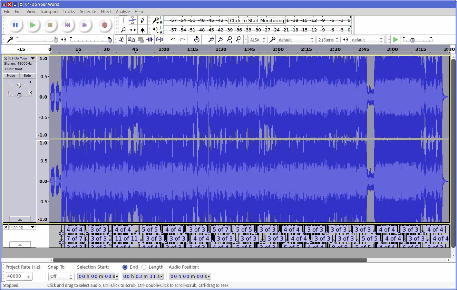The height and width of the screenshot is (290, 457).
Task: Open the Analyze menu
Action: tap(123, 11)
